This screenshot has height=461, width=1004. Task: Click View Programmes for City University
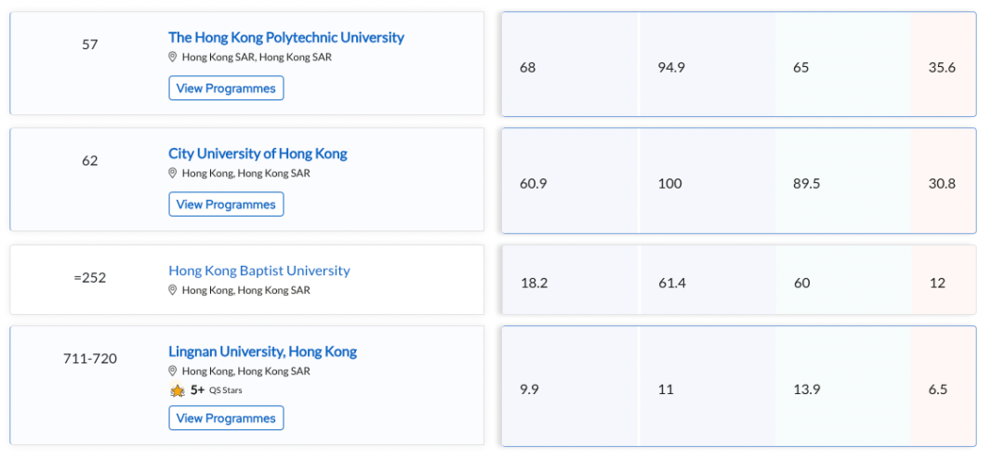pos(226,204)
